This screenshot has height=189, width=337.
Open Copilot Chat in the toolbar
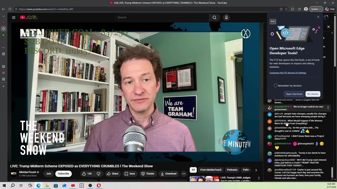pos(330,9)
